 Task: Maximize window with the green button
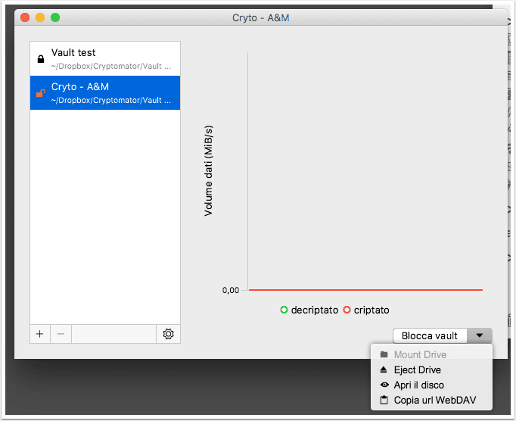(55, 17)
